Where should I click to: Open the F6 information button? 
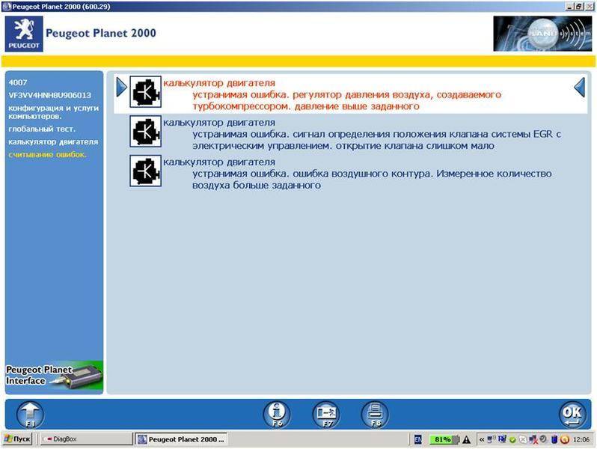pyautogui.click(x=278, y=414)
